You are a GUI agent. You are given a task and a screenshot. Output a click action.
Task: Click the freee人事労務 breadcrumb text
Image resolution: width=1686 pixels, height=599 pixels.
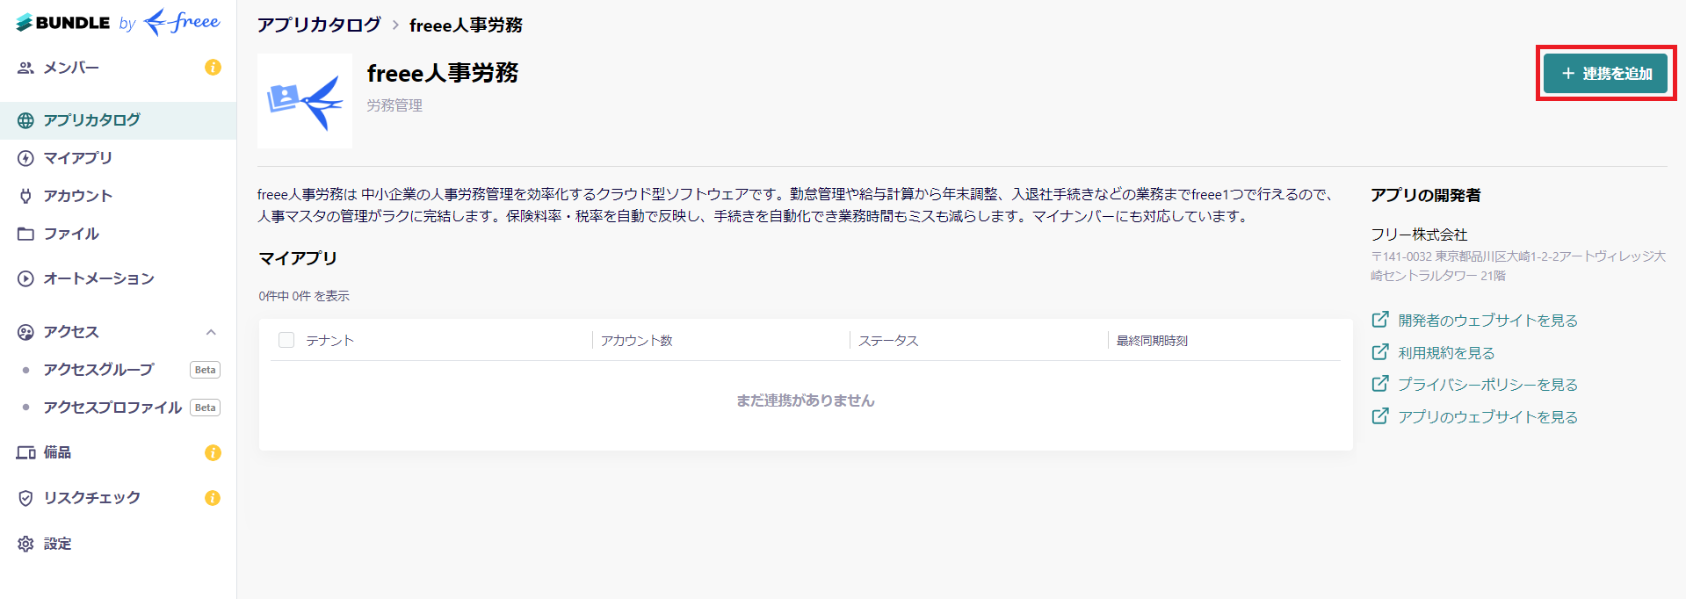466,25
